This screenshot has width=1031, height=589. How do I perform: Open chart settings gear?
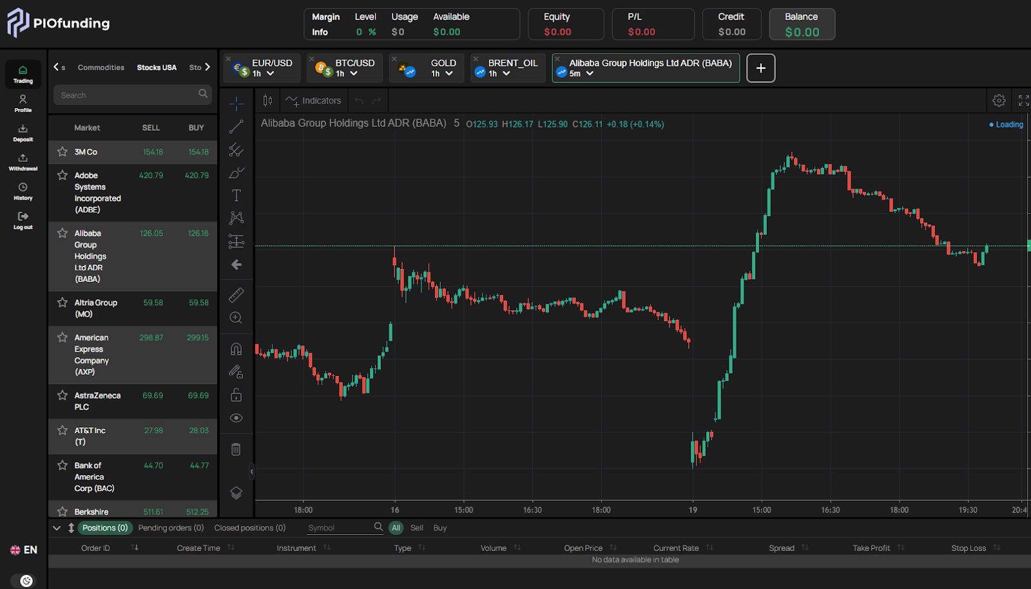click(x=999, y=100)
